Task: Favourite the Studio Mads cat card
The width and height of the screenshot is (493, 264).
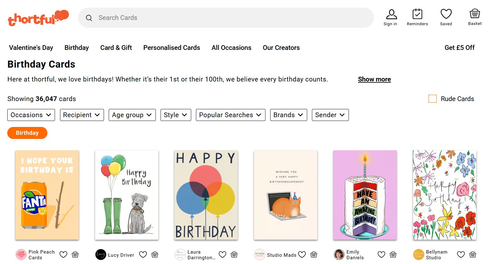Action: 302,254
